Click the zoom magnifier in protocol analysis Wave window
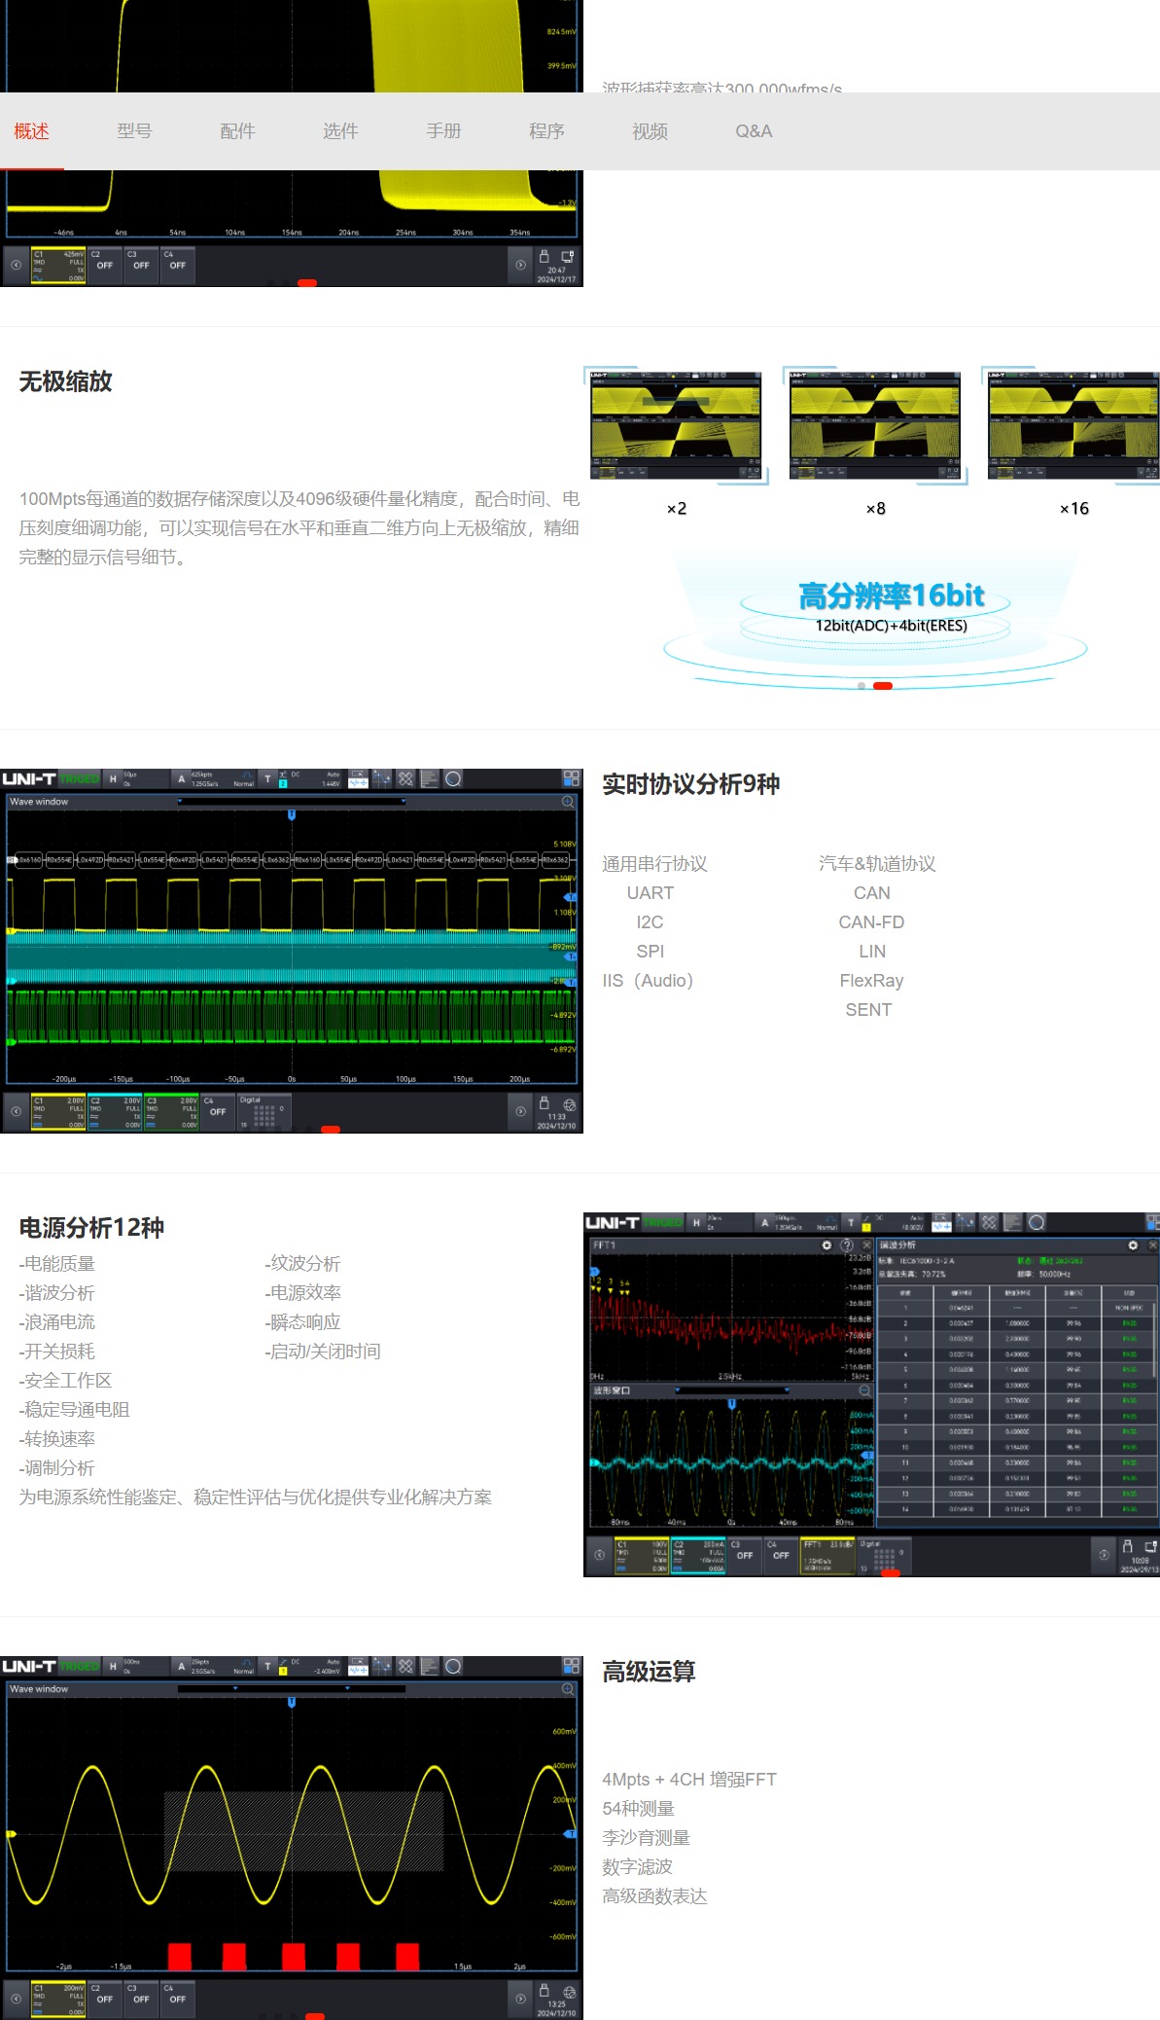 click(567, 802)
